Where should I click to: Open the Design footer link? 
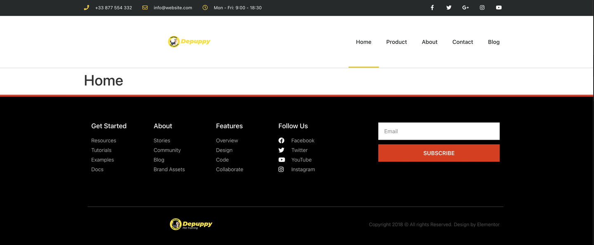(x=224, y=150)
